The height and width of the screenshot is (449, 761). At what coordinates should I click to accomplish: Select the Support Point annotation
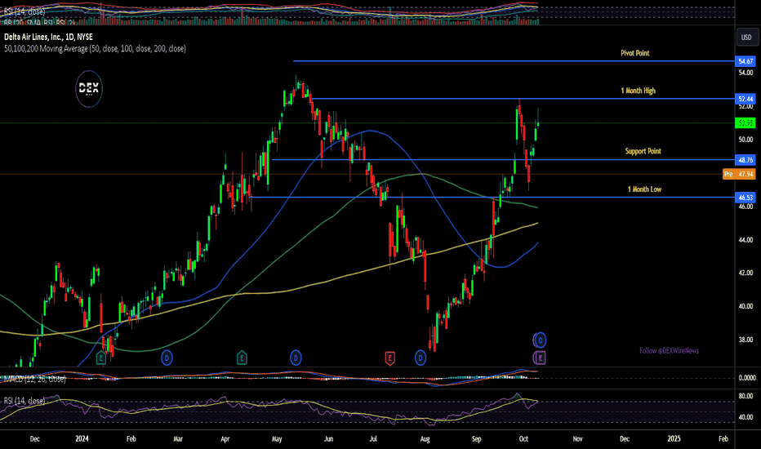(643, 151)
